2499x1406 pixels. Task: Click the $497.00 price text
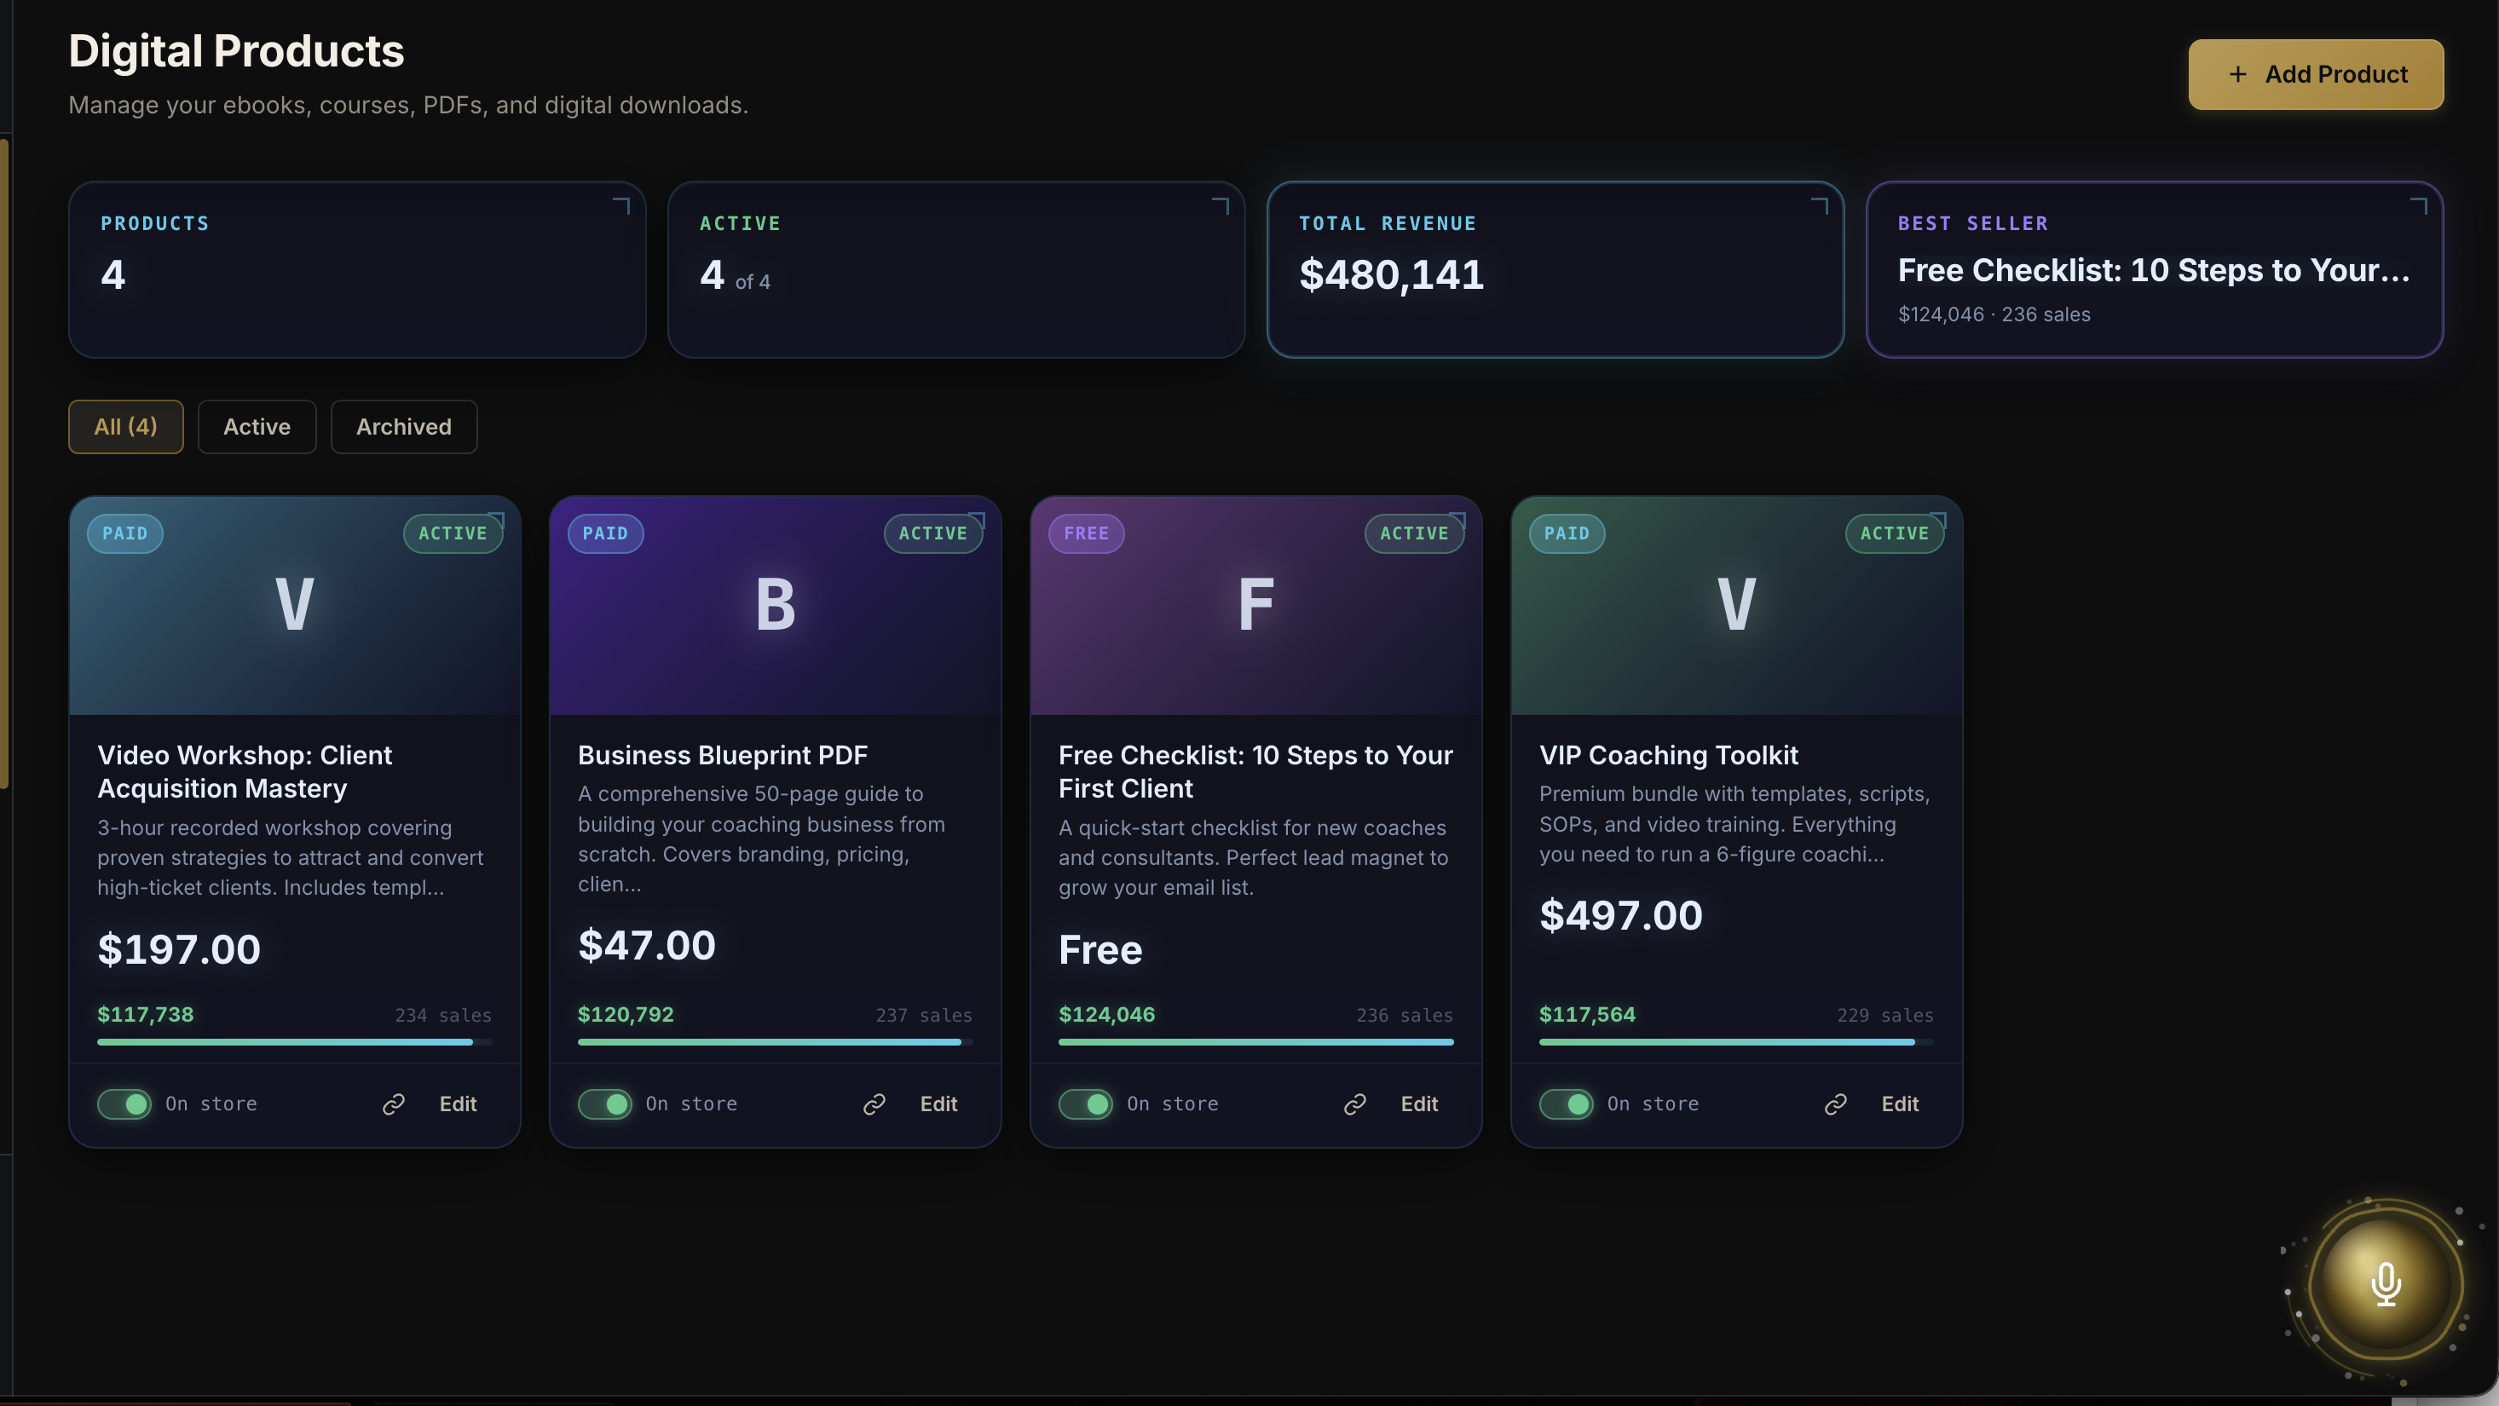point(1621,915)
